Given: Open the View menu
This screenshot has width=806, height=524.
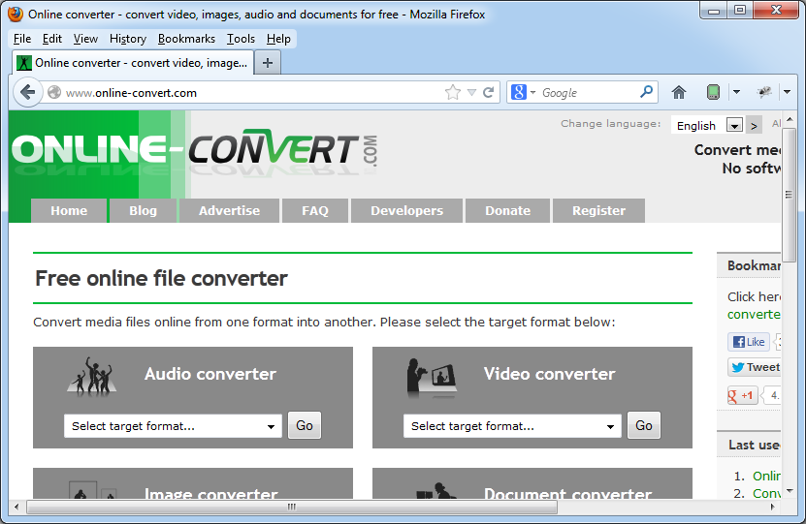Looking at the screenshot, I should [85, 39].
